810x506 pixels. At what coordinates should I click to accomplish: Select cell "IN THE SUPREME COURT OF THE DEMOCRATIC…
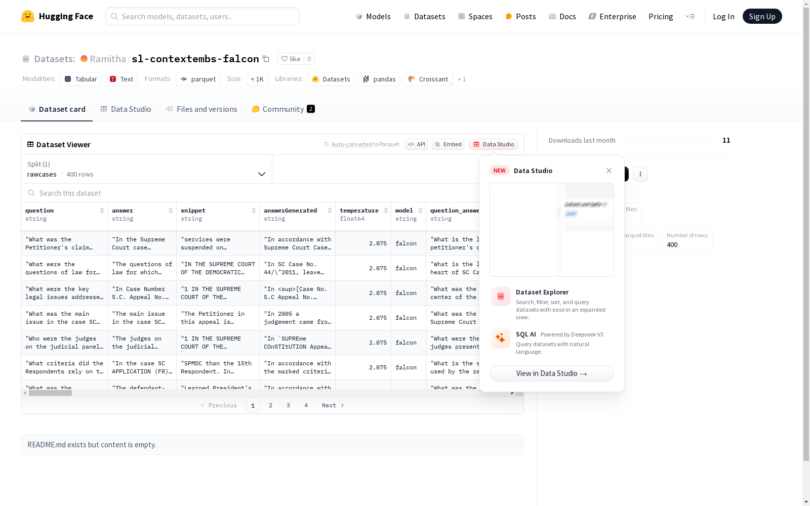(218, 268)
